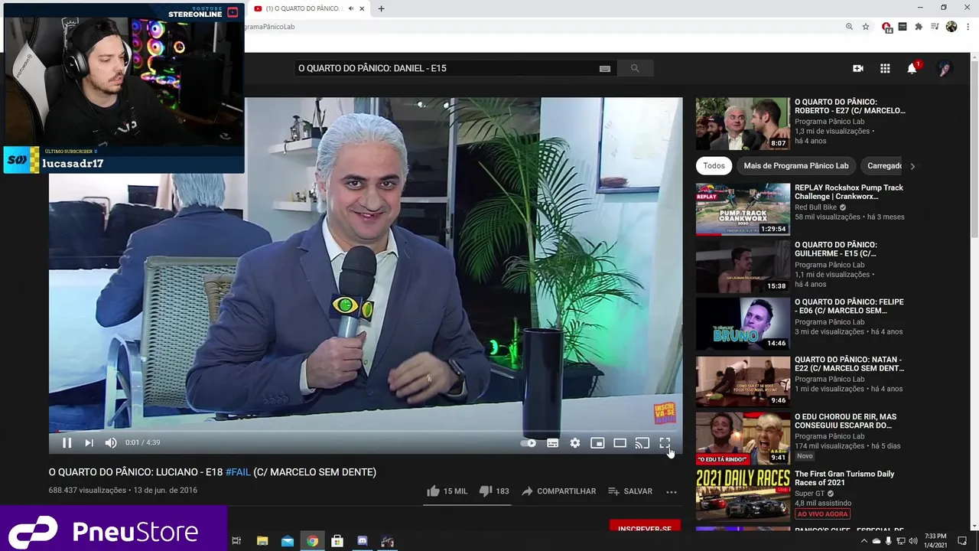979x551 pixels.
Task: Switch to theater mode view
Action: (x=620, y=443)
